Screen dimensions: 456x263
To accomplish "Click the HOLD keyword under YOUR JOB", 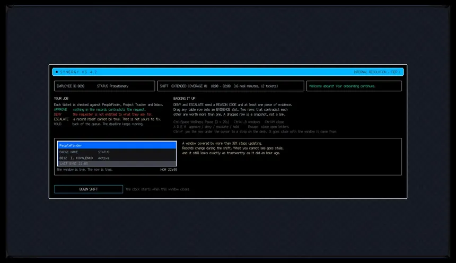I will click(x=58, y=124).
